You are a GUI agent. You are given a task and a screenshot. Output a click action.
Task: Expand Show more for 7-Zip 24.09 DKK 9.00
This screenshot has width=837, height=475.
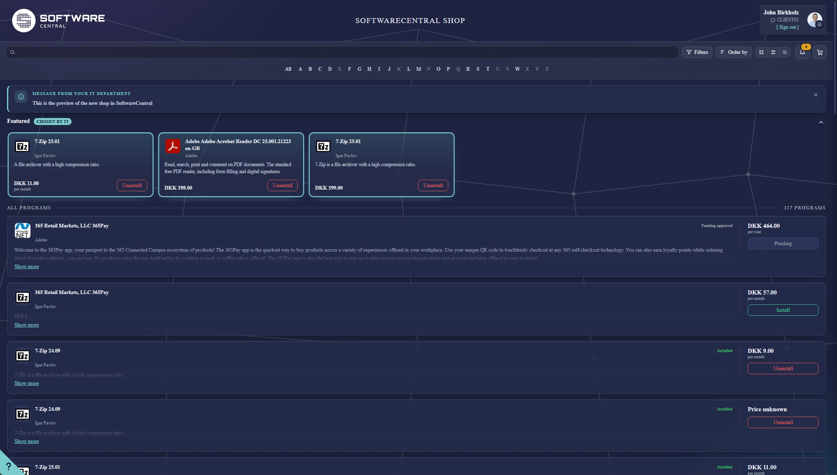click(27, 383)
